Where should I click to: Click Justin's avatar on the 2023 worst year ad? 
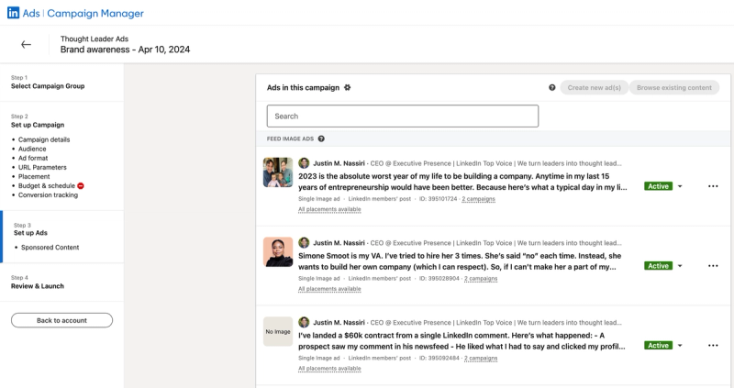(304, 163)
